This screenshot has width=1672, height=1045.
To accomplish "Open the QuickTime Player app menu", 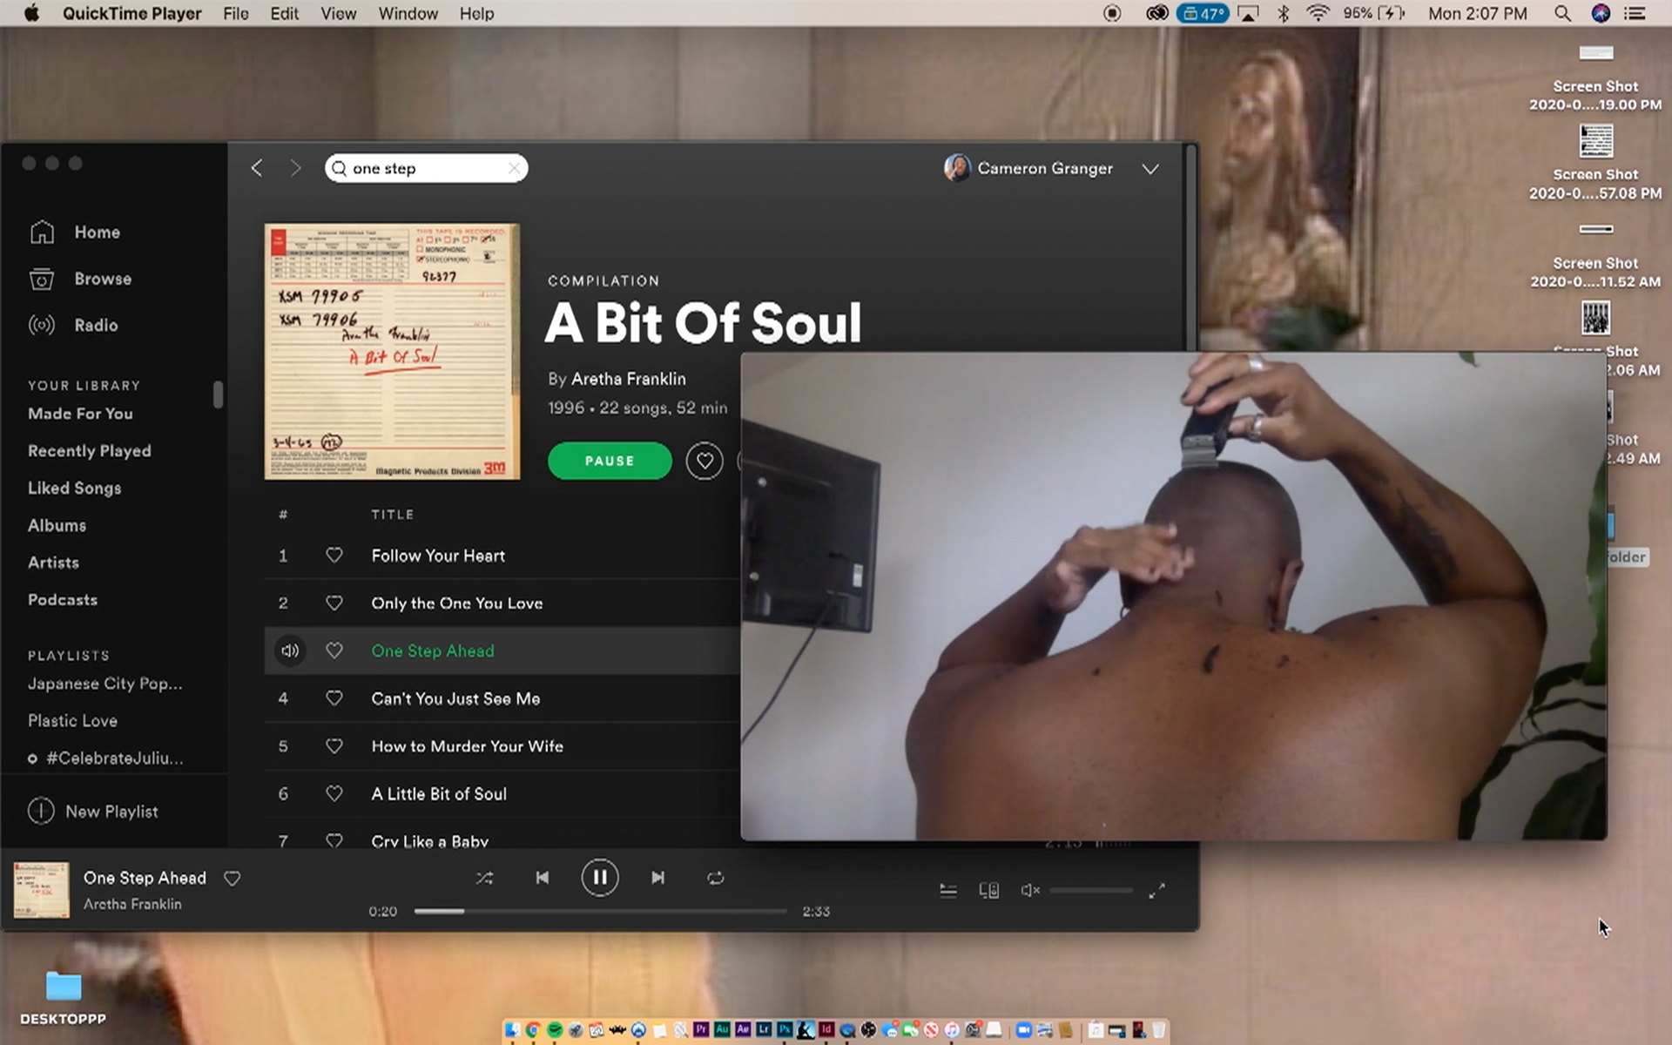I will click(131, 13).
